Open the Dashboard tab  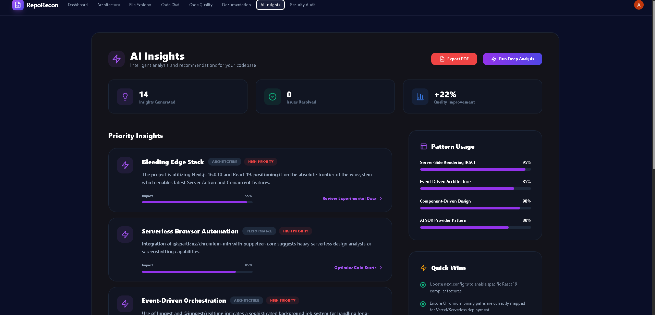(x=78, y=5)
